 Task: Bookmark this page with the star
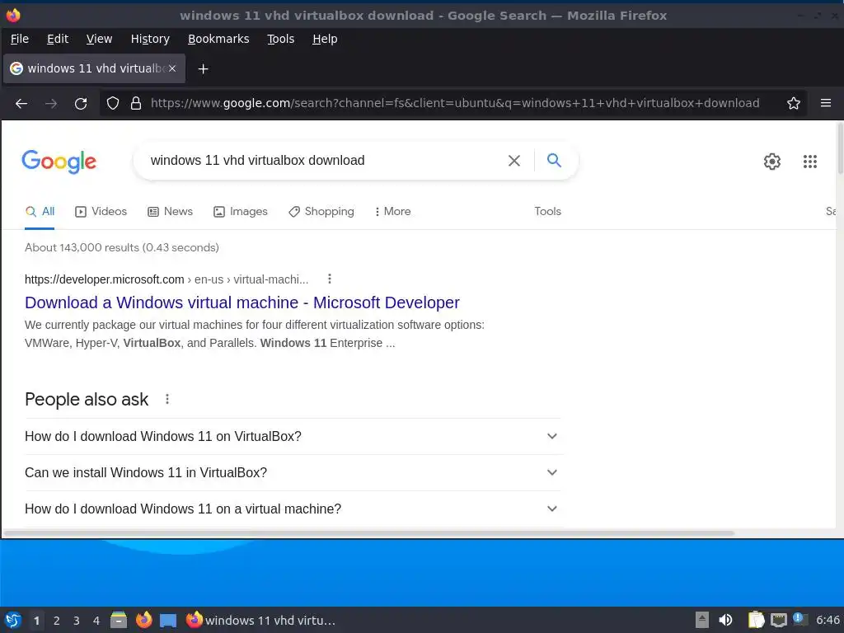tap(794, 103)
